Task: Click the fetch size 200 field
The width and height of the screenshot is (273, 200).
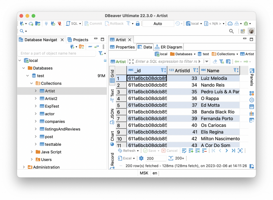Action: [x=156, y=158]
